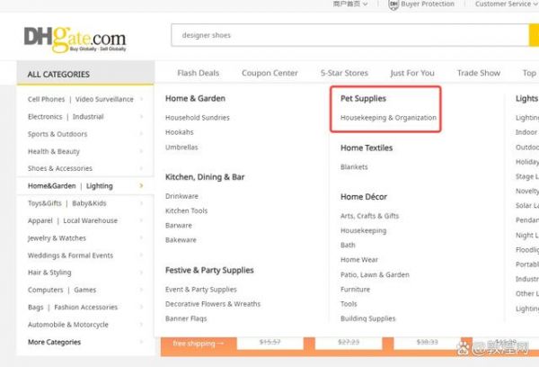This screenshot has height=367, width=539.
Task: Open Bakeware link
Action: [181, 240]
